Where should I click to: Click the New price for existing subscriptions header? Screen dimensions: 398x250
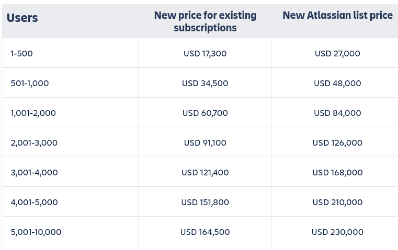pyautogui.click(x=205, y=21)
